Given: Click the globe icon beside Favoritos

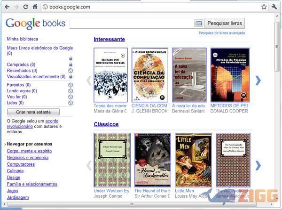Looking at the screenshot, I should point(70,85).
